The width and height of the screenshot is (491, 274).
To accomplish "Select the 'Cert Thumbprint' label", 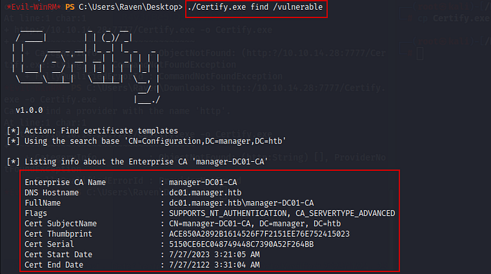I will point(58,234).
